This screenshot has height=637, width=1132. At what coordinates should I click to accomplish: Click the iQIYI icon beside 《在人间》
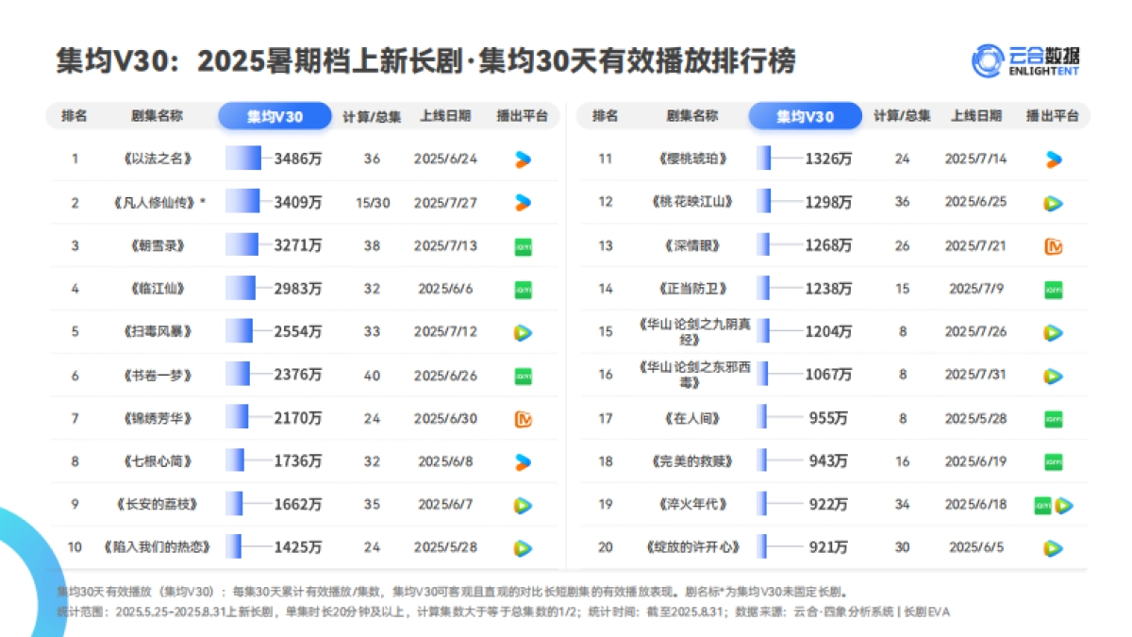[1052, 417]
